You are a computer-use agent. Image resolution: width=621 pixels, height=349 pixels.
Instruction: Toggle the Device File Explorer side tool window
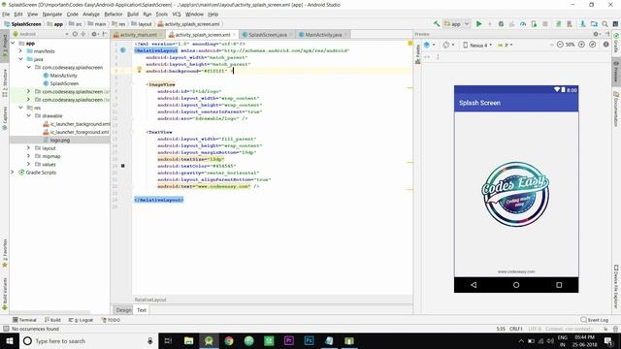616,287
